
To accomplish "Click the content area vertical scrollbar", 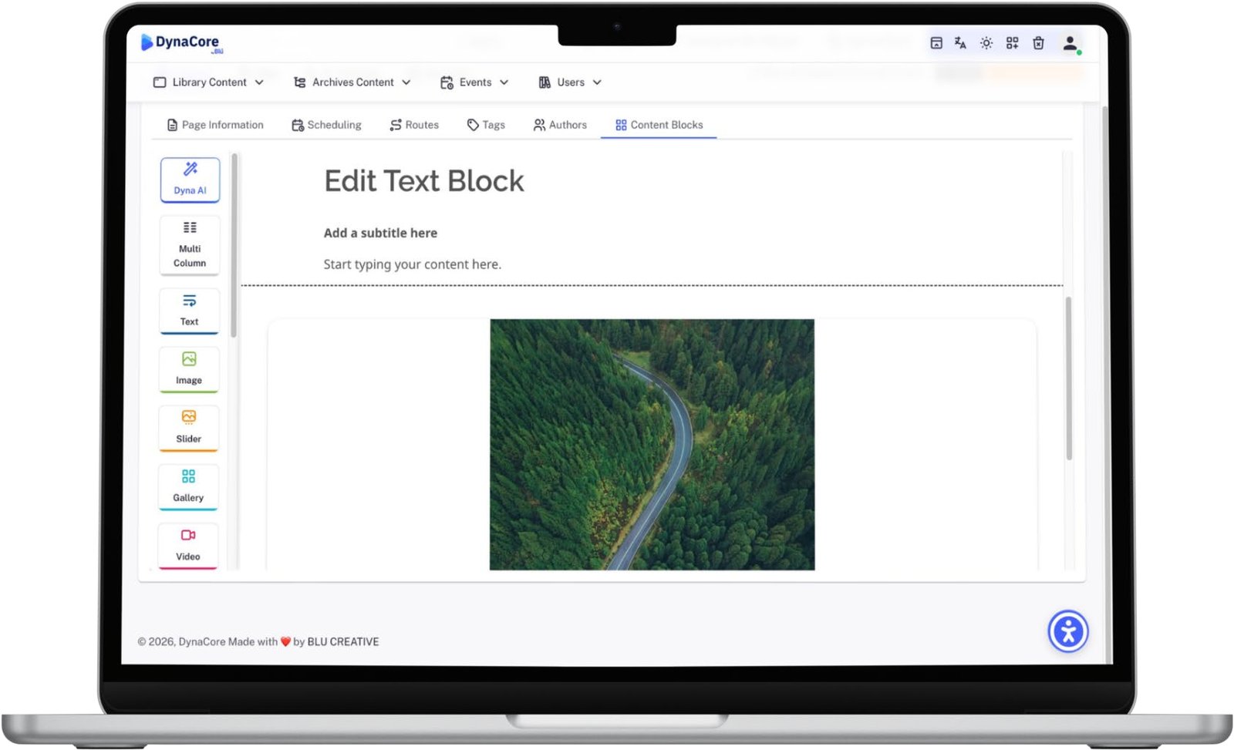I will [1069, 378].
